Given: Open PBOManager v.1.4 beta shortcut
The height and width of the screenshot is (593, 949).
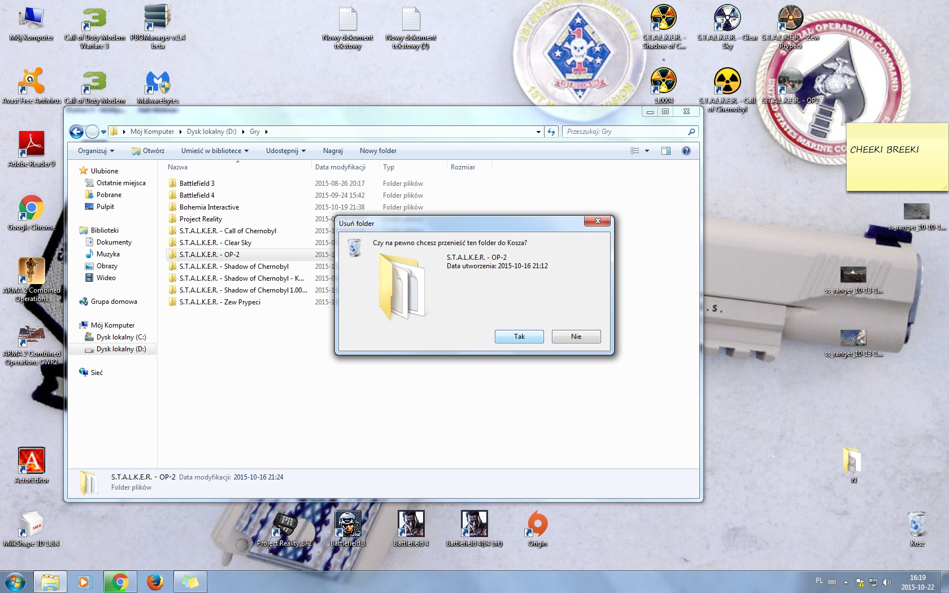Looking at the screenshot, I should 158,27.
